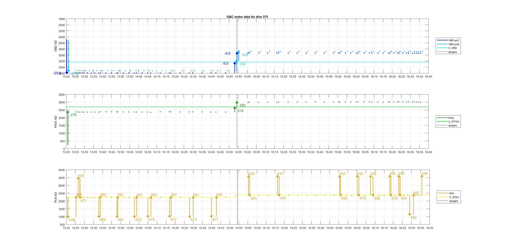Click the 'Roll AD' y-axis label

56,197
